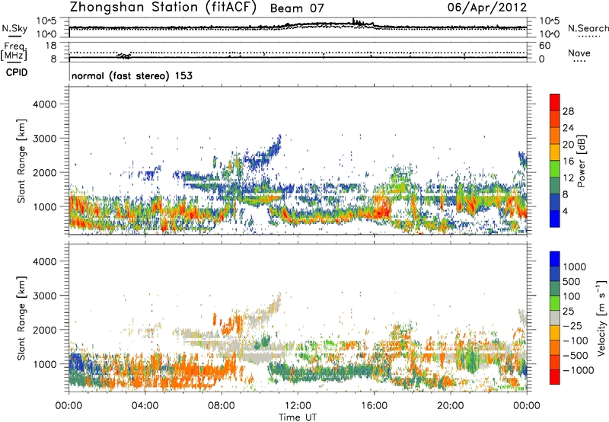Click the 'Beam 07' label
The image size is (609, 422).
tap(297, 8)
